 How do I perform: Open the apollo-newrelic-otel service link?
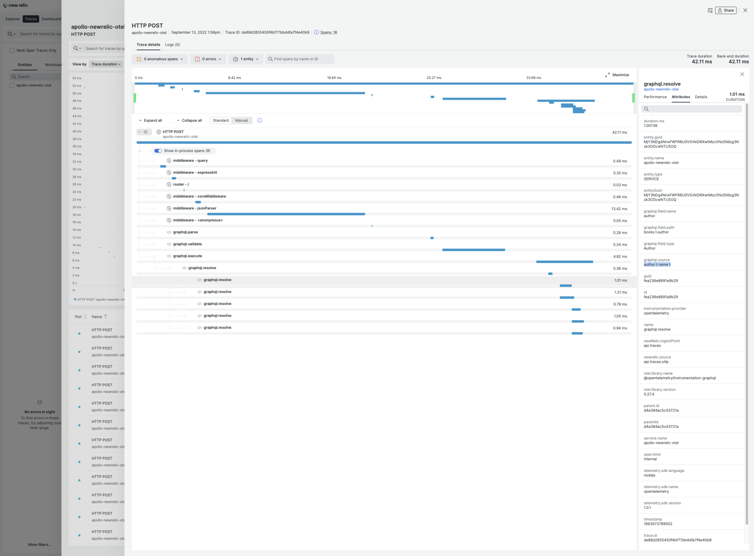661,89
